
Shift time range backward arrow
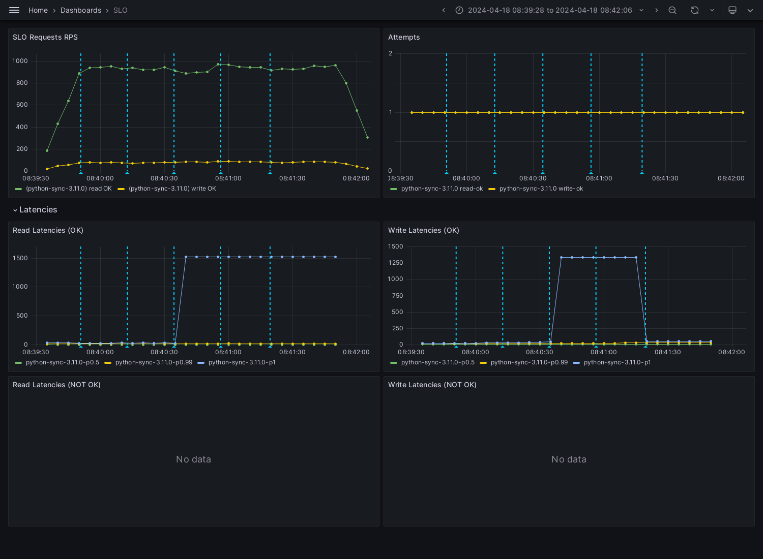tap(444, 10)
